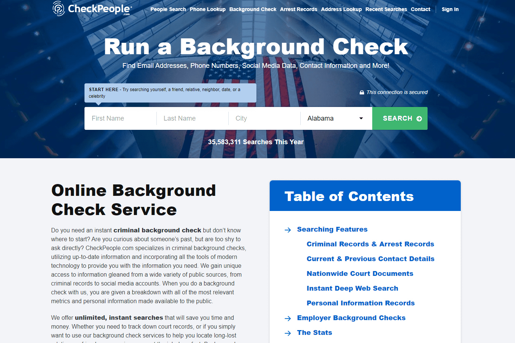Click the Sign In link
515x343 pixels.
[x=450, y=9]
